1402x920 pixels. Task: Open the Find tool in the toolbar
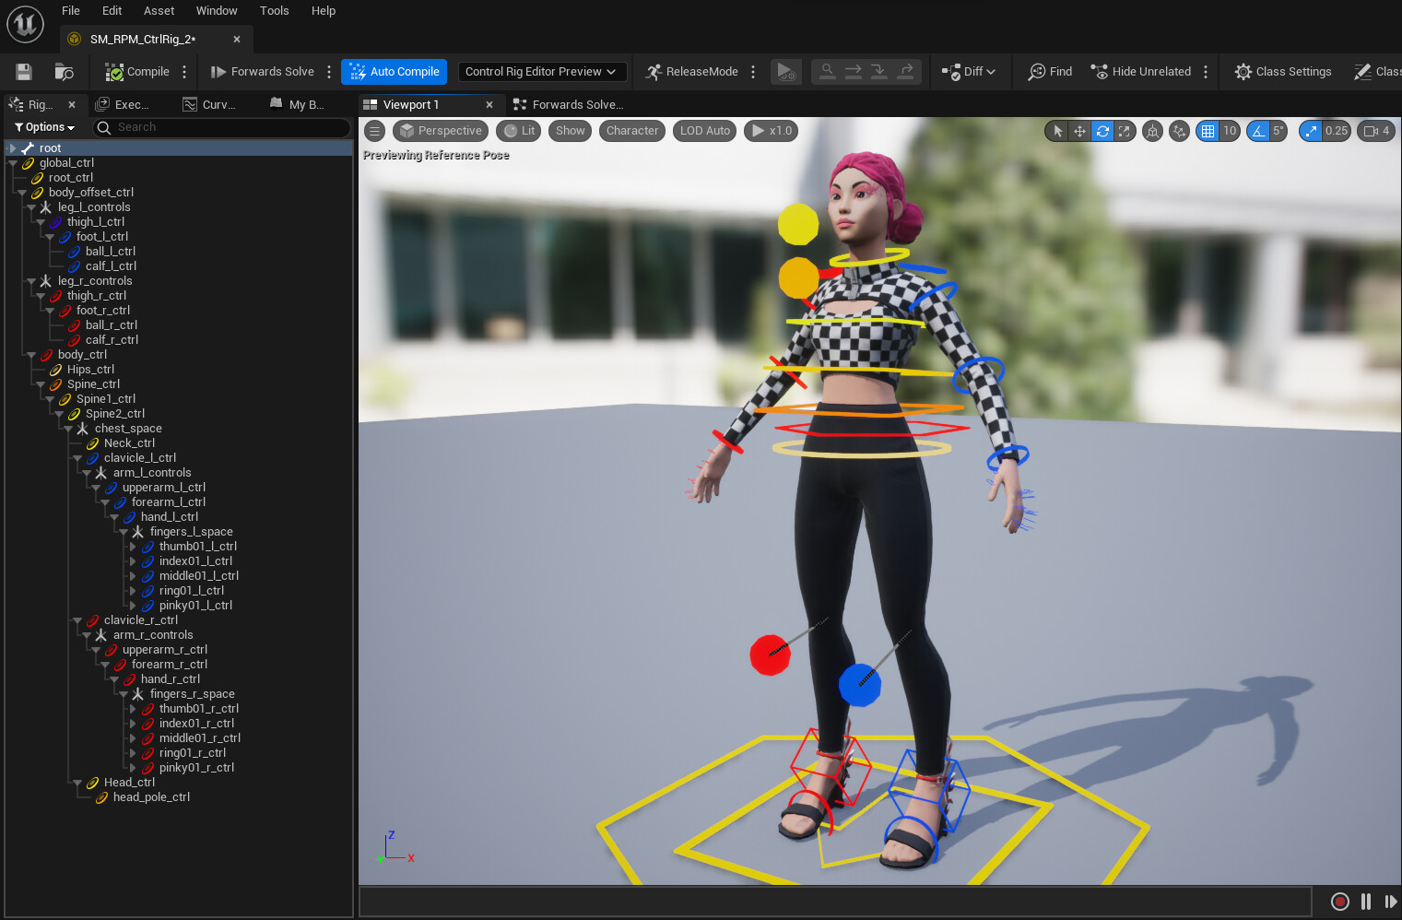pyautogui.click(x=1048, y=71)
